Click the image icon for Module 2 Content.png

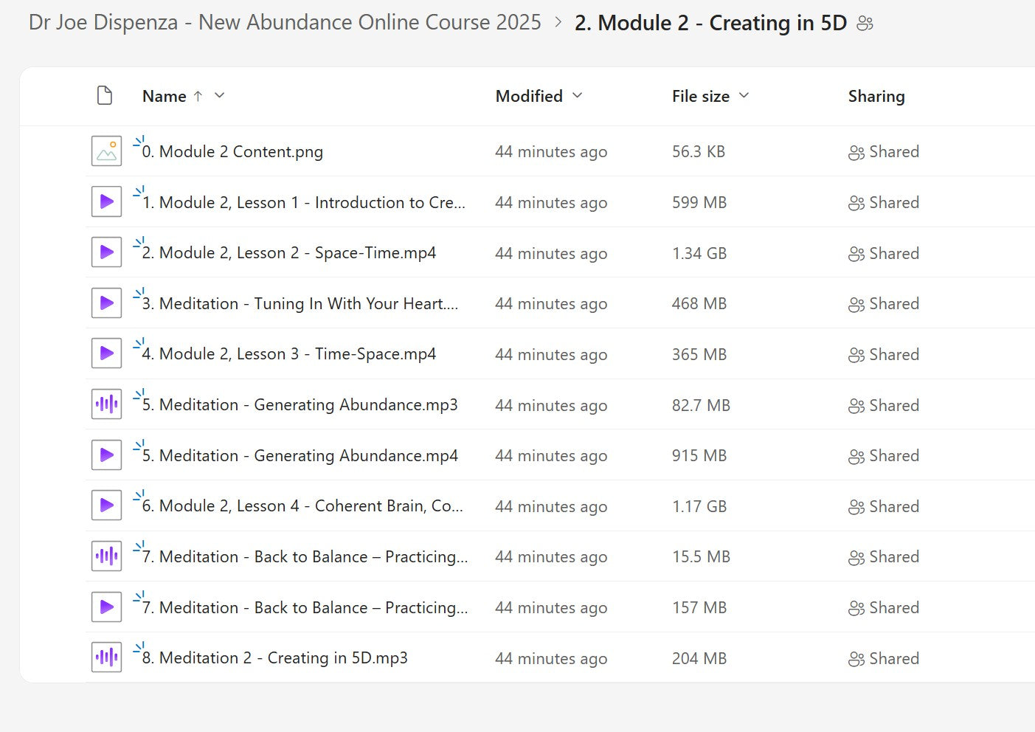click(x=106, y=151)
